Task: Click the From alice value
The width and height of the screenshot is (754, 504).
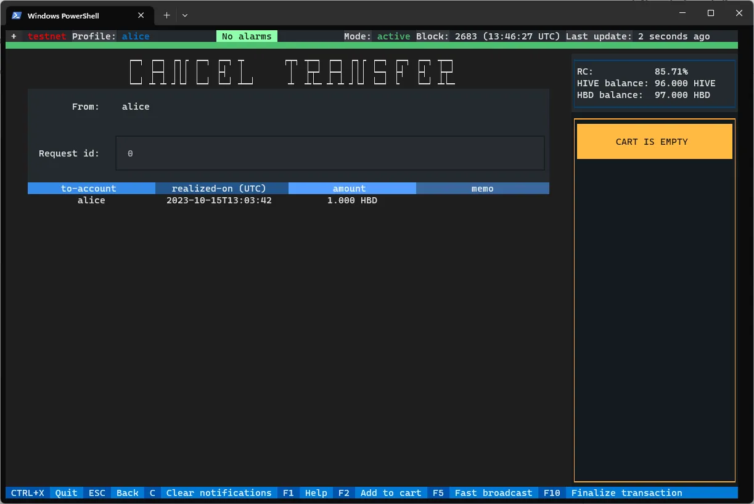Action: point(136,107)
